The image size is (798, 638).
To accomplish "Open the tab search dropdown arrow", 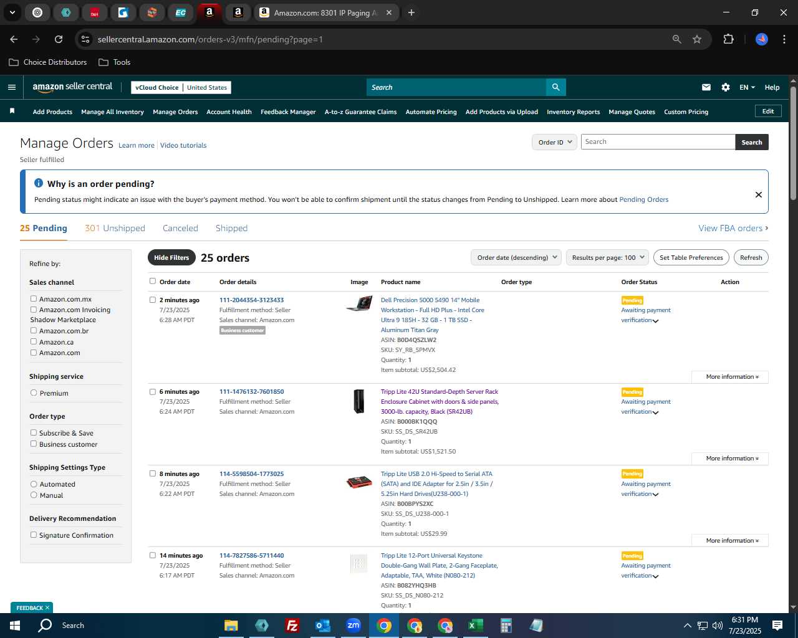I will click(12, 12).
